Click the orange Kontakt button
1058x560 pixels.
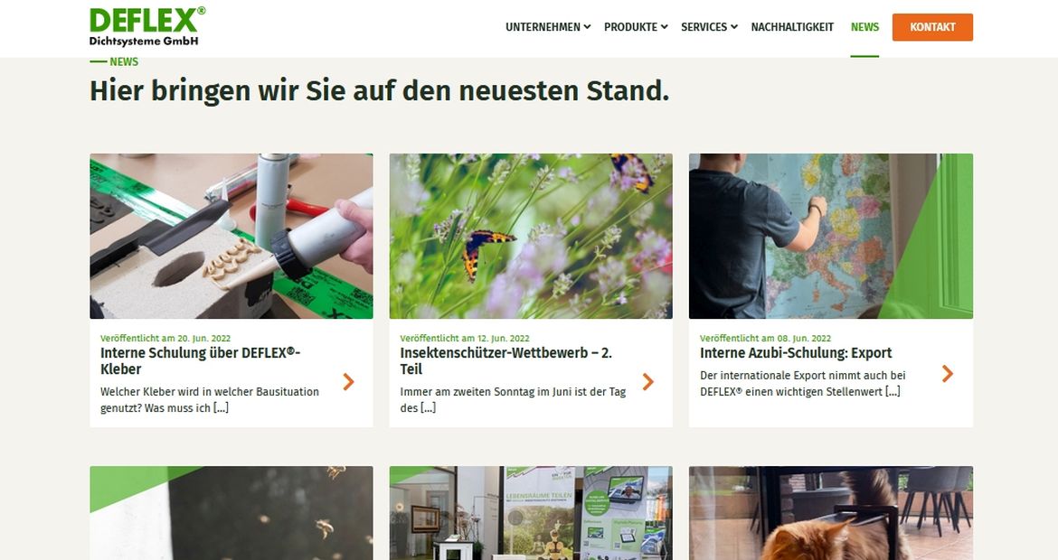(932, 27)
